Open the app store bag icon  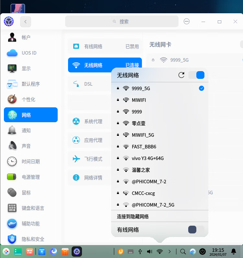click(x=65, y=252)
